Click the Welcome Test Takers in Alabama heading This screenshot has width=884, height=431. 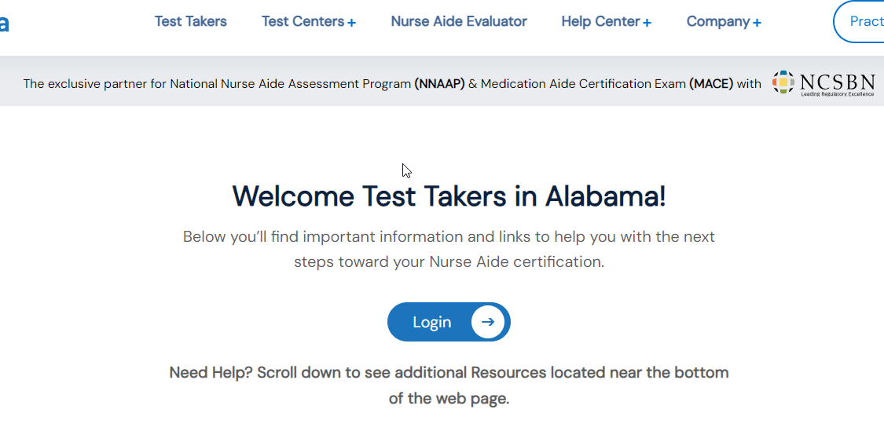click(449, 196)
